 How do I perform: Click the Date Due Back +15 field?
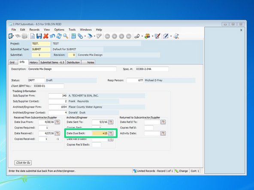[x=100, y=133]
